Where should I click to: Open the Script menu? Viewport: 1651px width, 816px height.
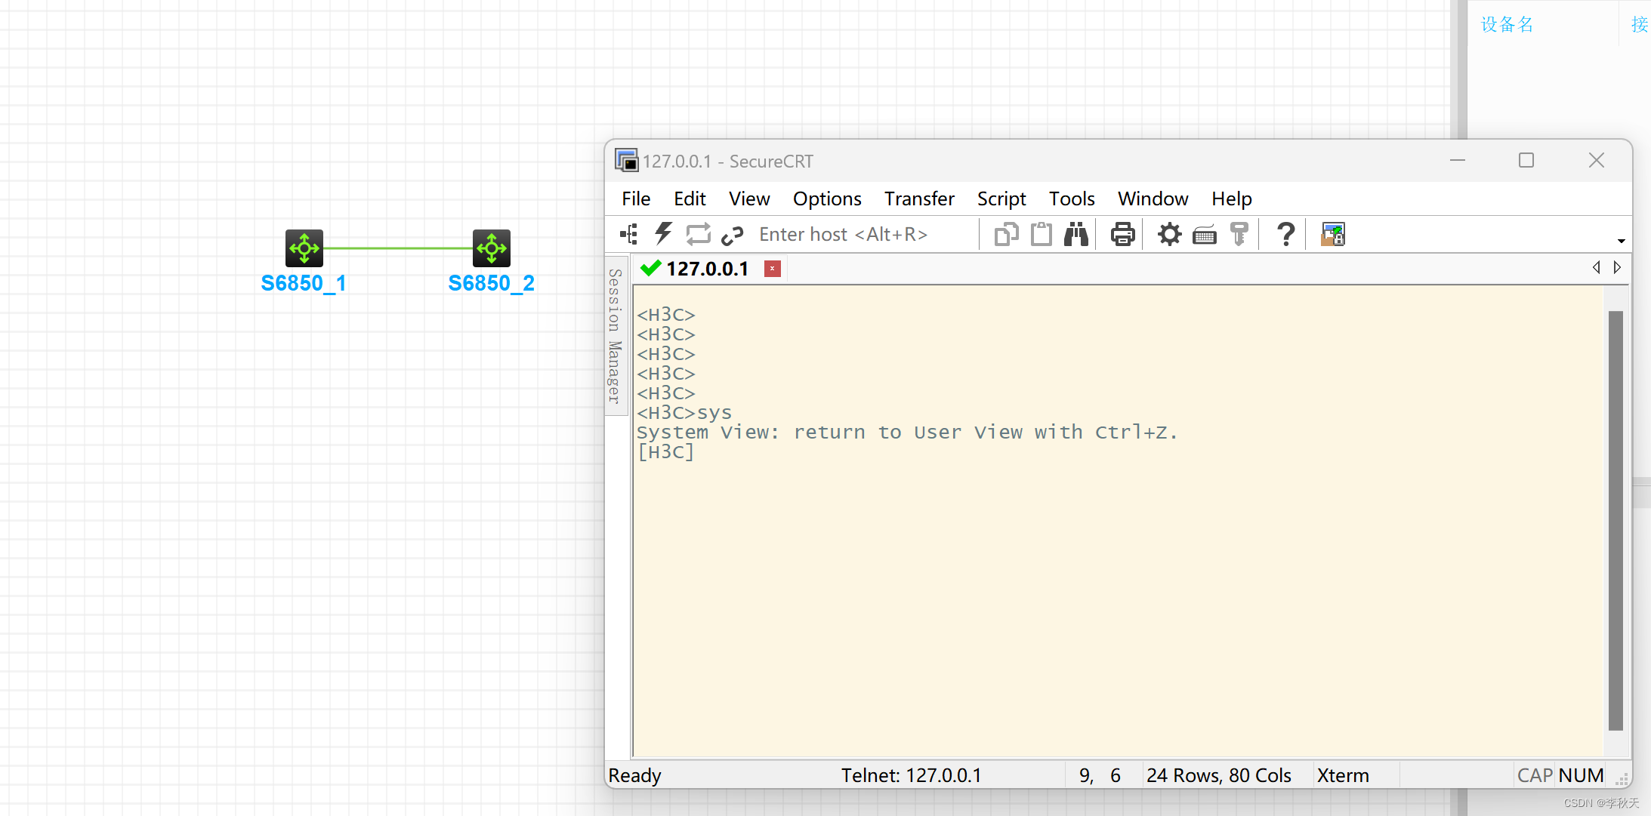tap(1001, 199)
